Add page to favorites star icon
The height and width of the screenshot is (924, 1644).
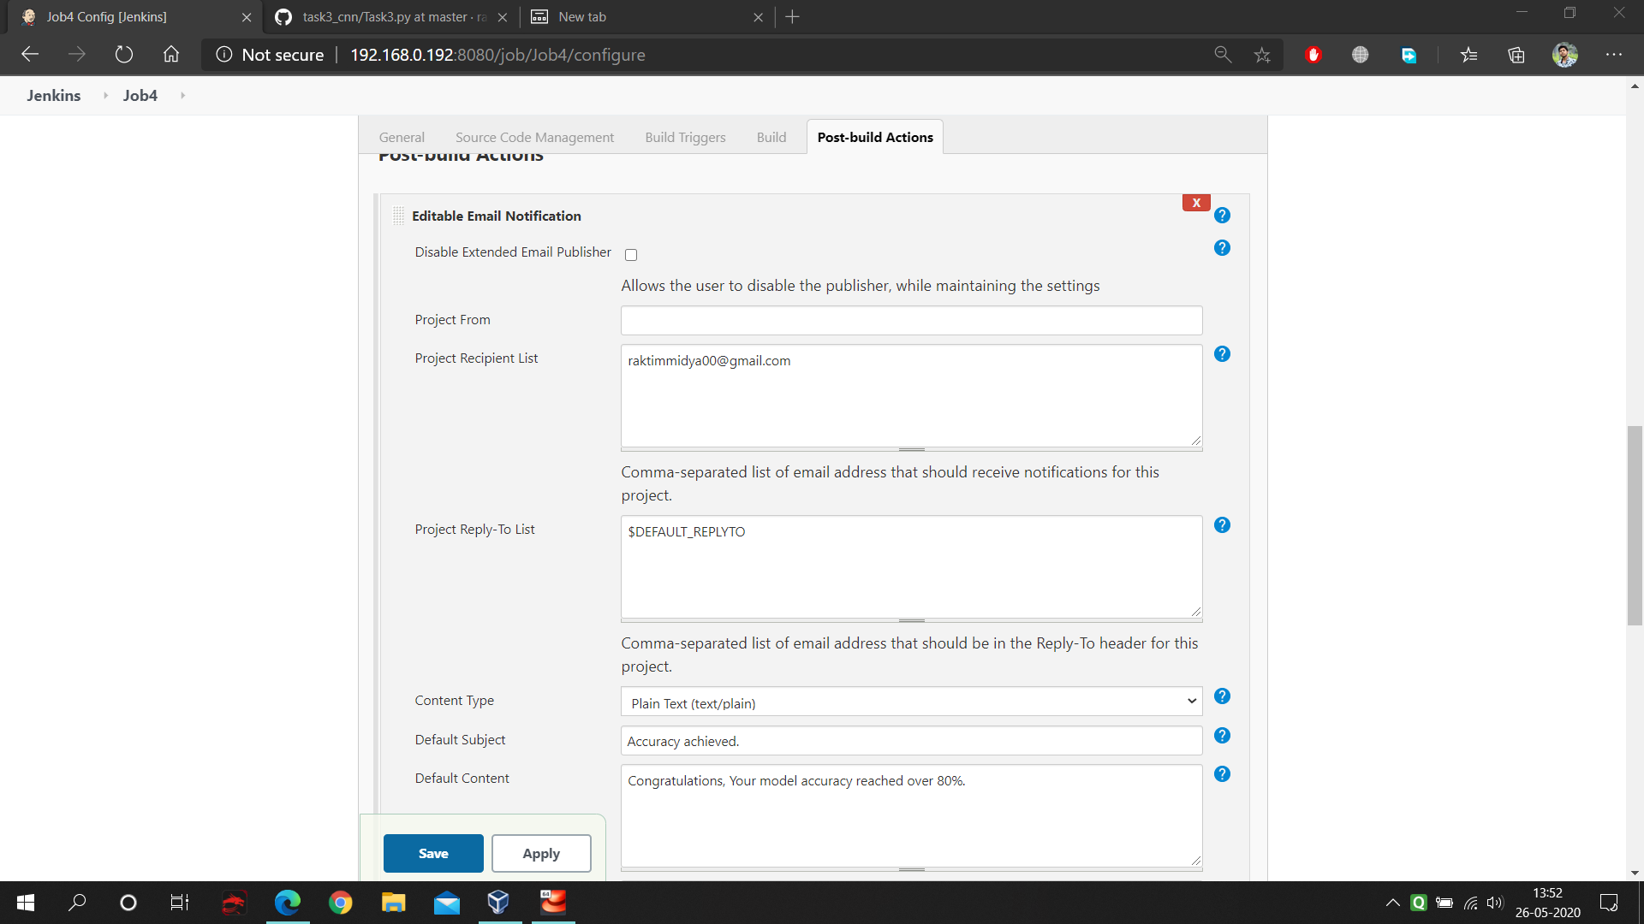[x=1261, y=55]
